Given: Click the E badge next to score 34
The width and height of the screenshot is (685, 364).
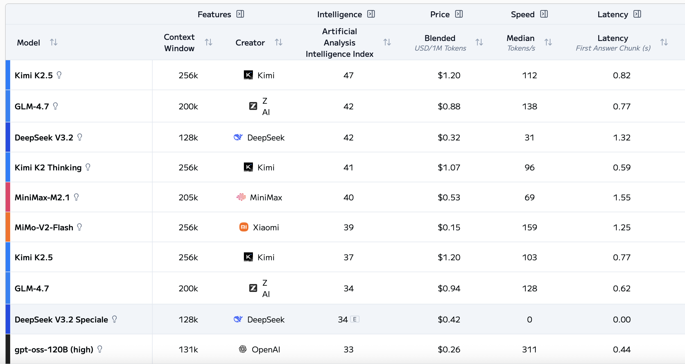Looking at the screenshot, I should click(x=355, y=319).
